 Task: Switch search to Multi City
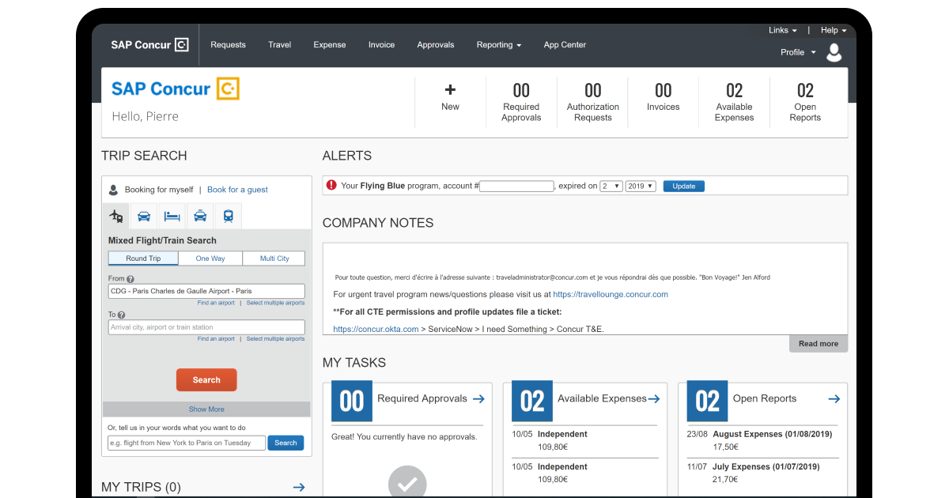pyautogui.click(x=274, y=258)
